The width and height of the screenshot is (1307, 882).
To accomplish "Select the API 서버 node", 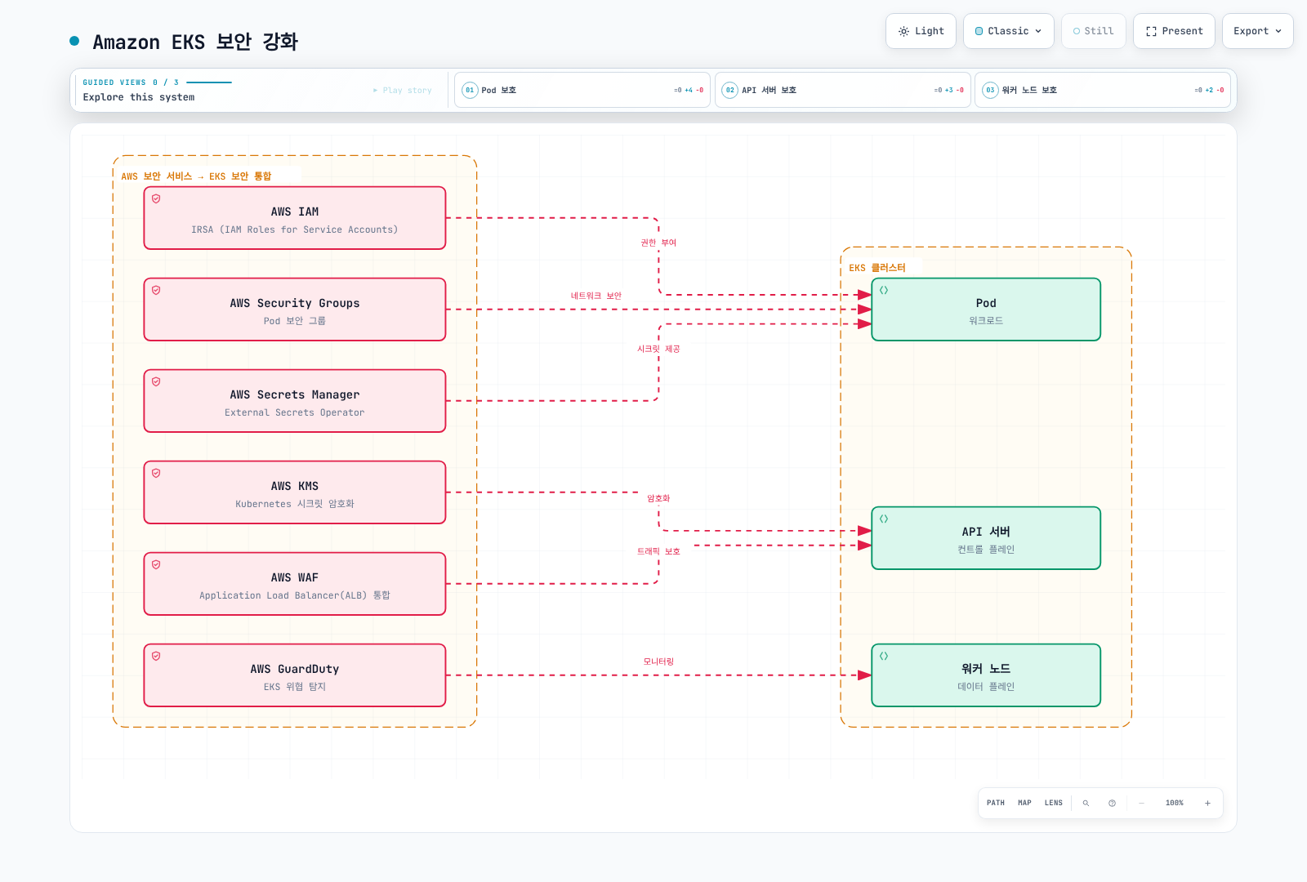I will 986,538.
